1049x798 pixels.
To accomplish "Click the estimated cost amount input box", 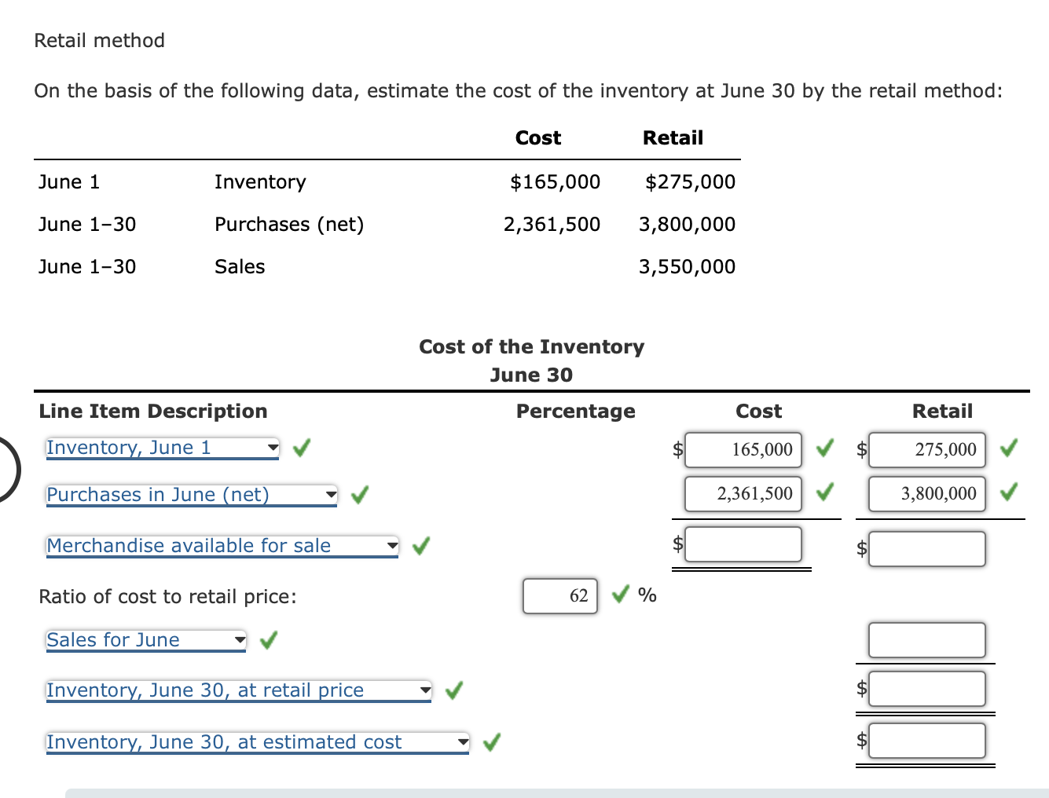I will [x=926, y=740].
